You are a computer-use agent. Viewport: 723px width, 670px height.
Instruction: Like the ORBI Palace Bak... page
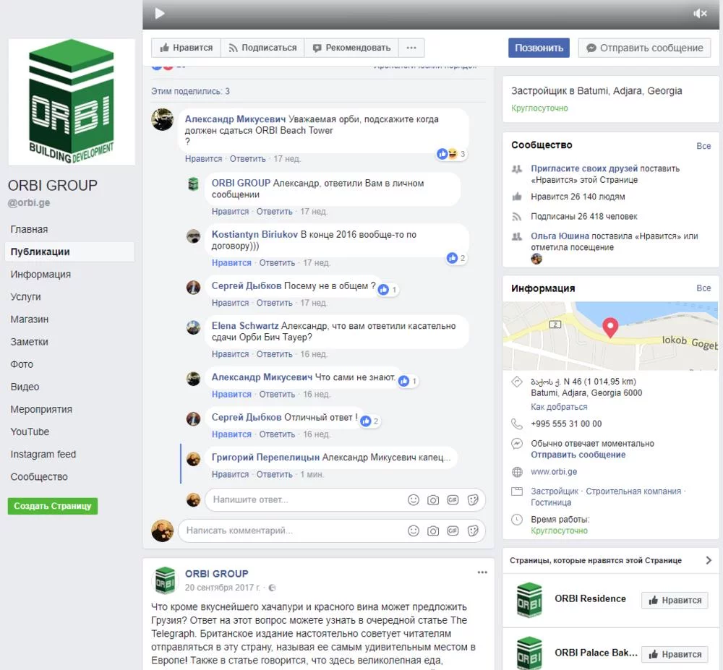[674, 654]
